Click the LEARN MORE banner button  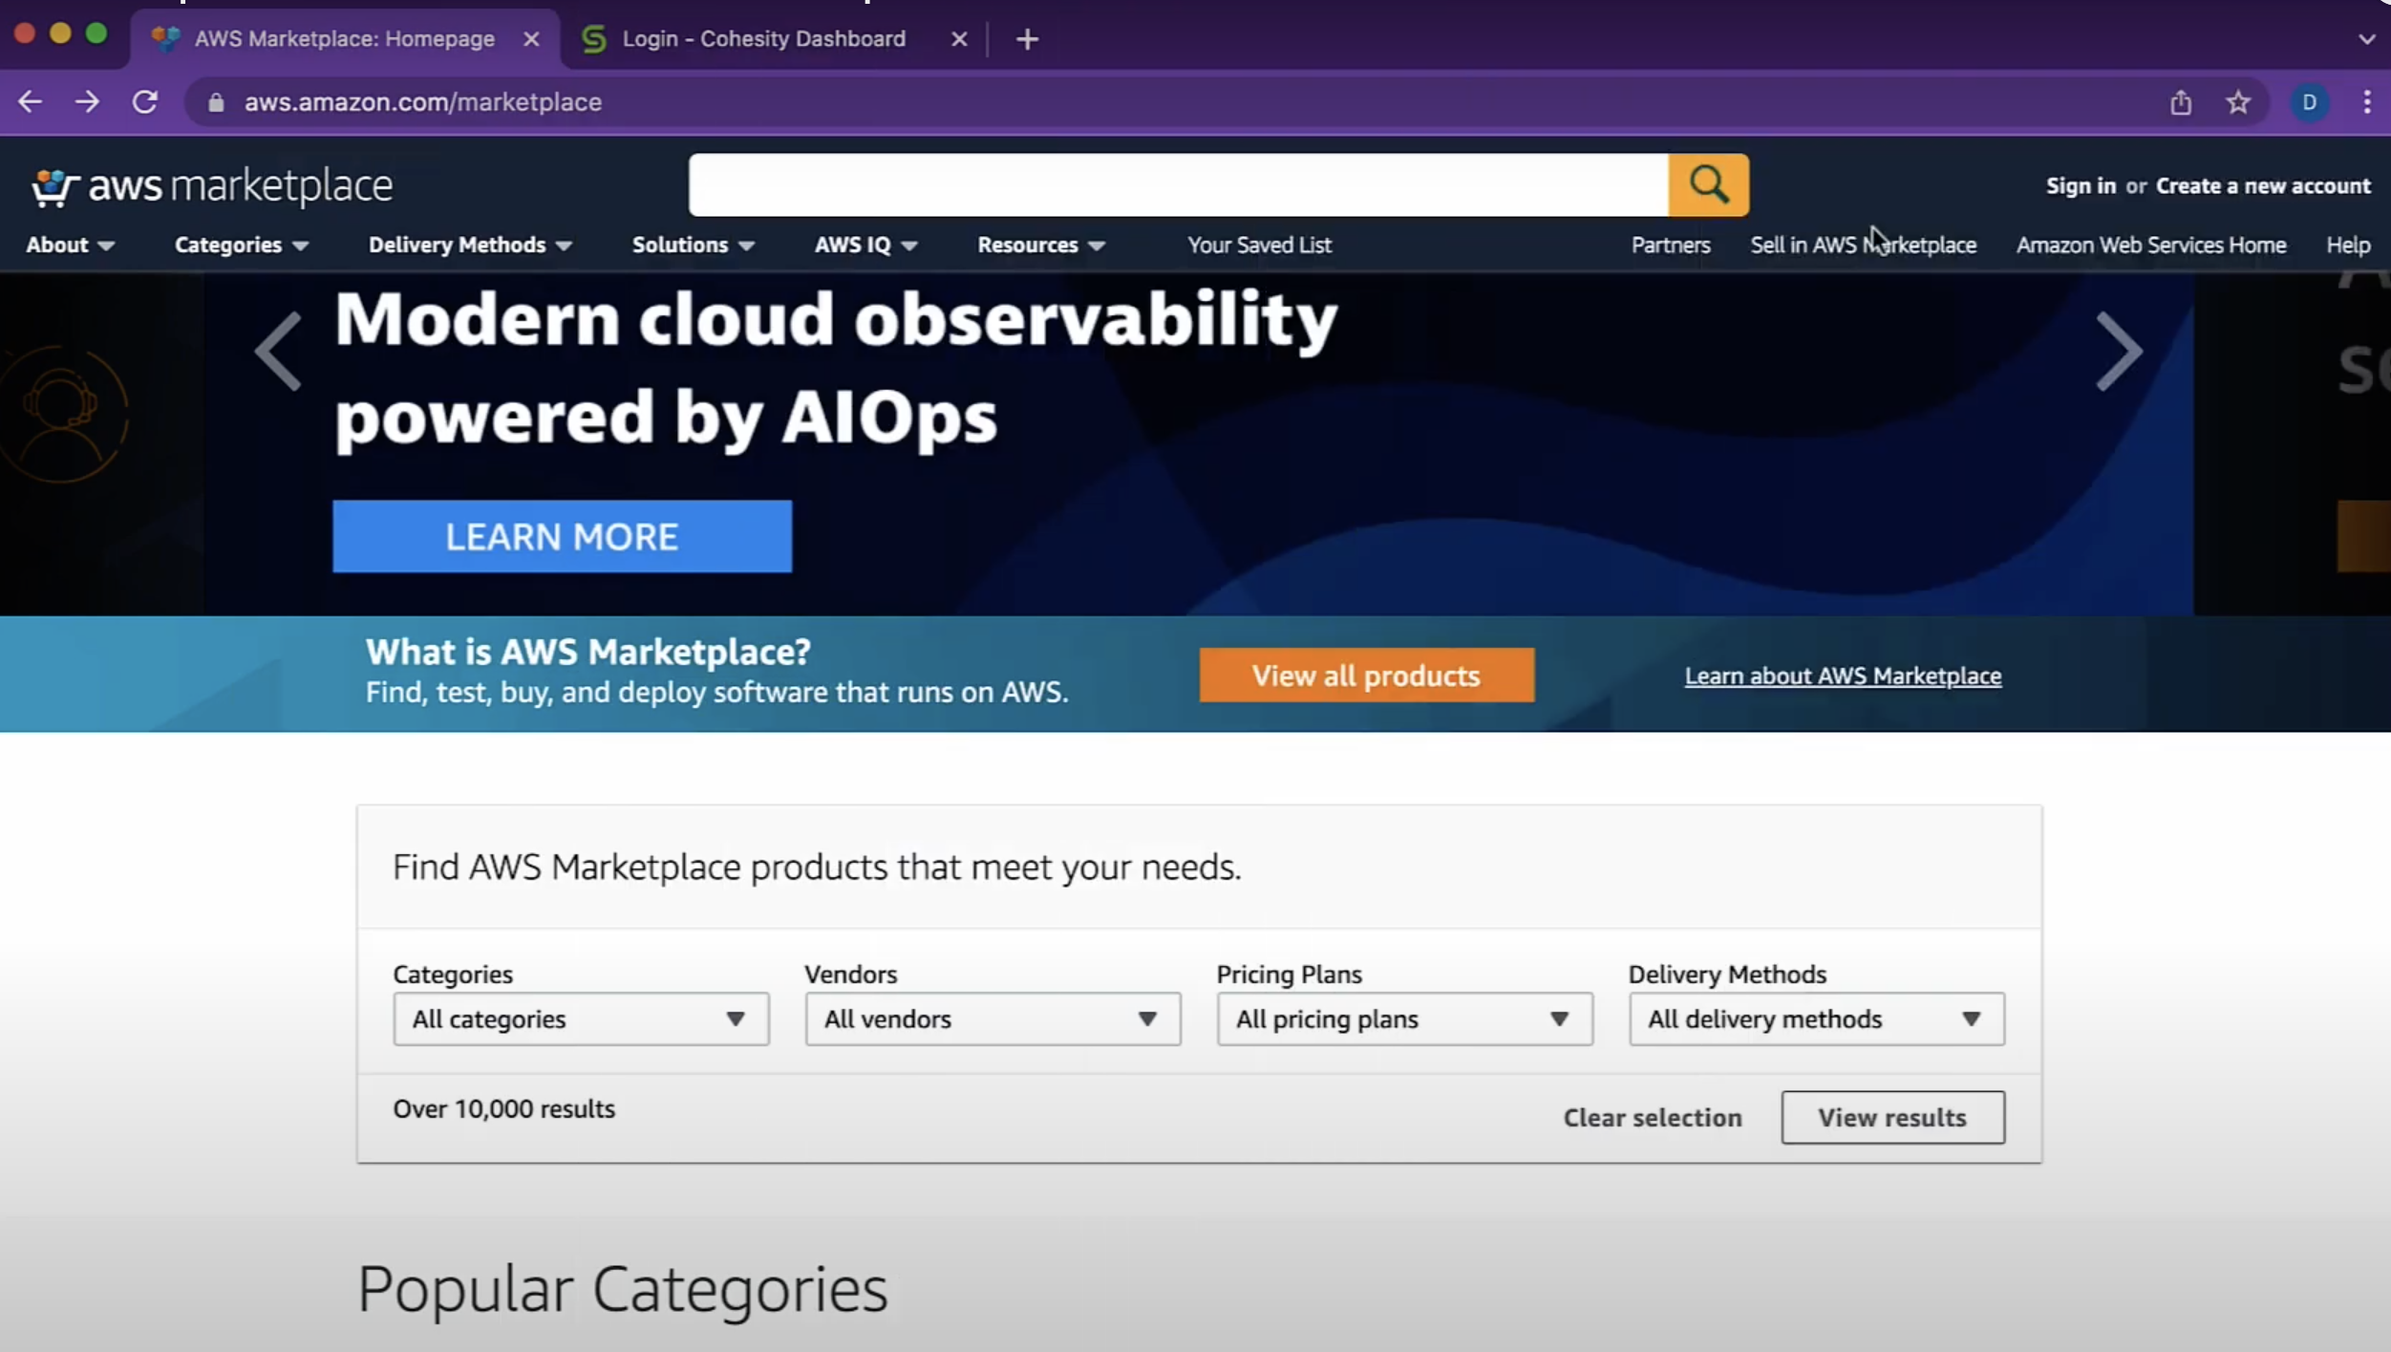[562, 536]
